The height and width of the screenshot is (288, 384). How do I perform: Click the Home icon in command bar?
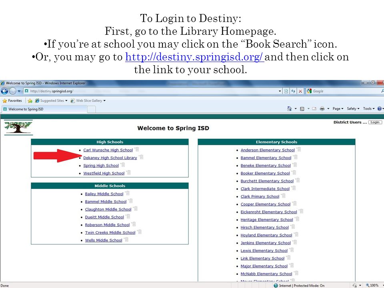(290, 109)
